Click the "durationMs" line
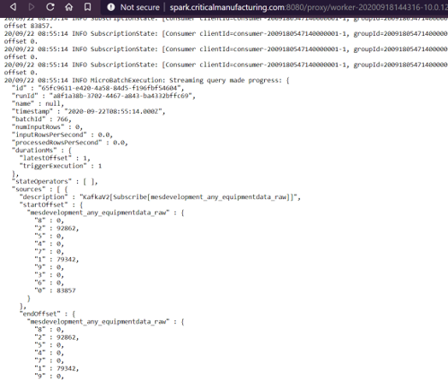This screenshot has height=381, width=448. 42,150
